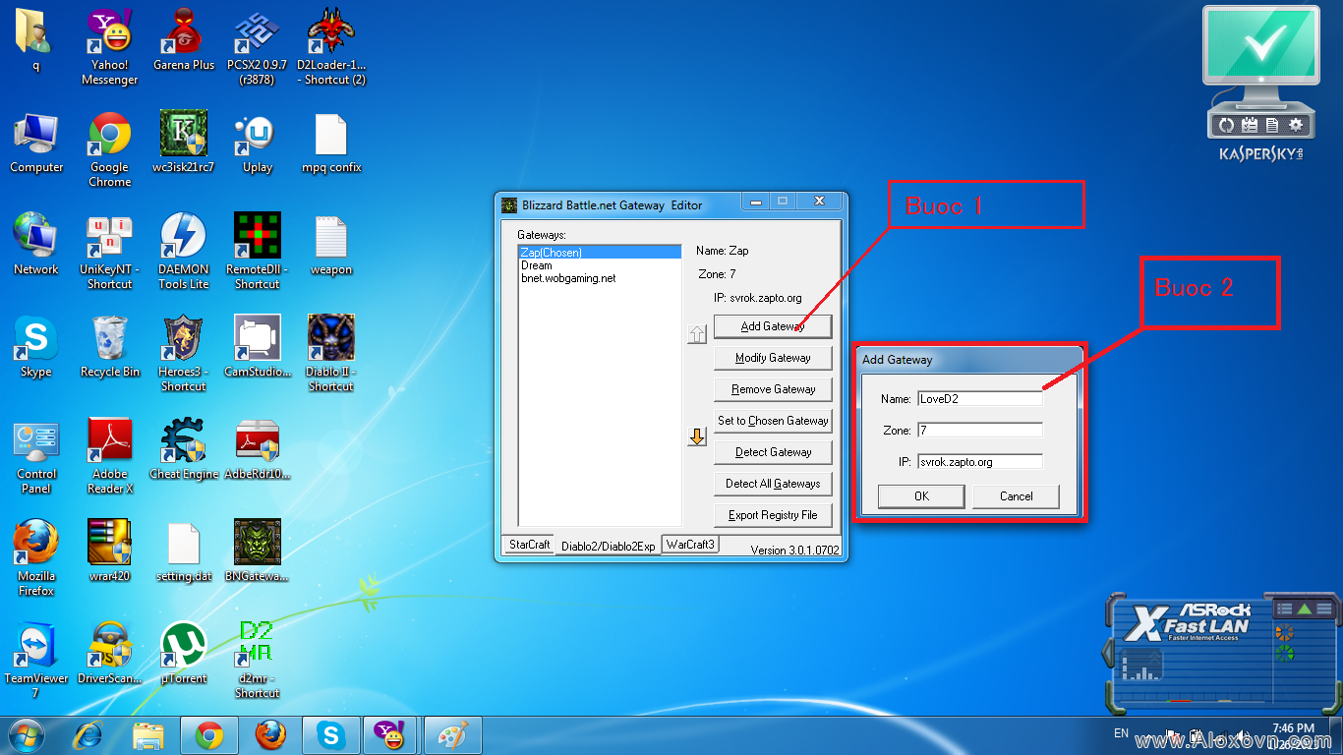Screen dimensions: 1343x755
Task: Launch µTorrent desktop shortcut
Action: (184, 653)
